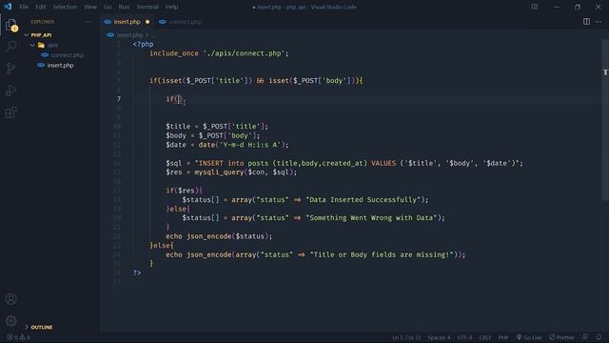Click 'Data Inserted Successfully' string

(x=363, y=199)
